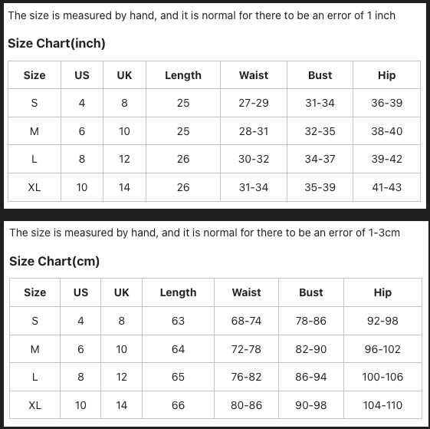The image size is (430, 429).
Task: Click the 41-43 hip cell
Action: [x=386, y=187]
